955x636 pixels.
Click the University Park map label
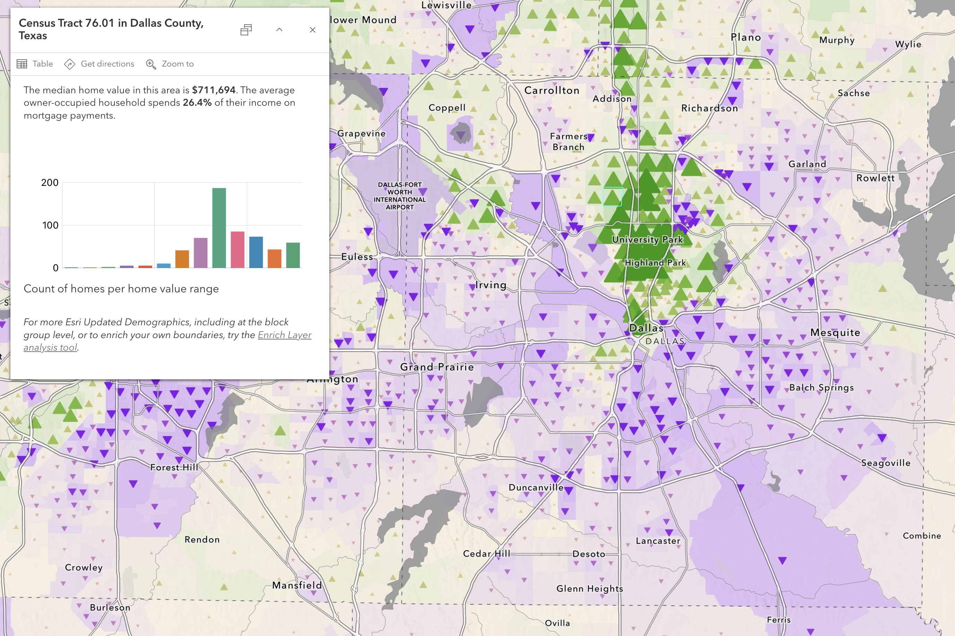tap(647, 240)
